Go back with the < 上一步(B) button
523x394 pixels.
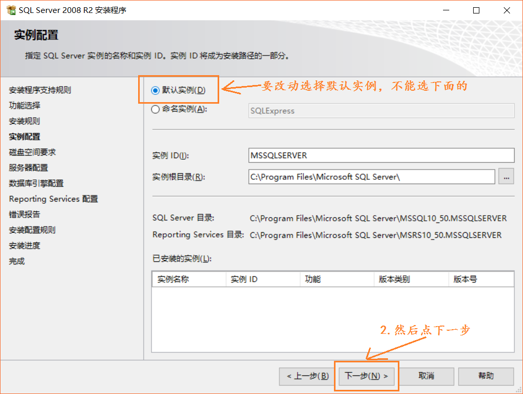(x=308, y=376)
